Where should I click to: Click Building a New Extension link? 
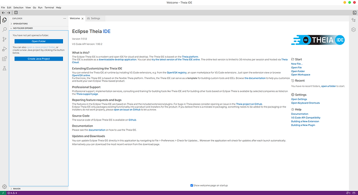[305, 121]
